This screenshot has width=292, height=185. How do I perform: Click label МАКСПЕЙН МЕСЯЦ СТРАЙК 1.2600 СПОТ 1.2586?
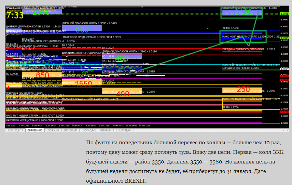(x=34, y=120)
